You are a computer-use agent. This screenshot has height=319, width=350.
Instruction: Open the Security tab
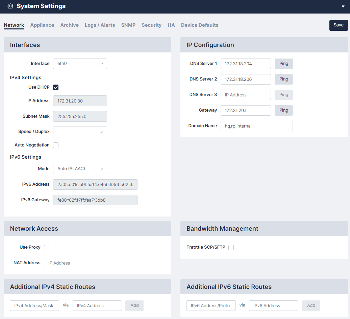click(151, 25)
